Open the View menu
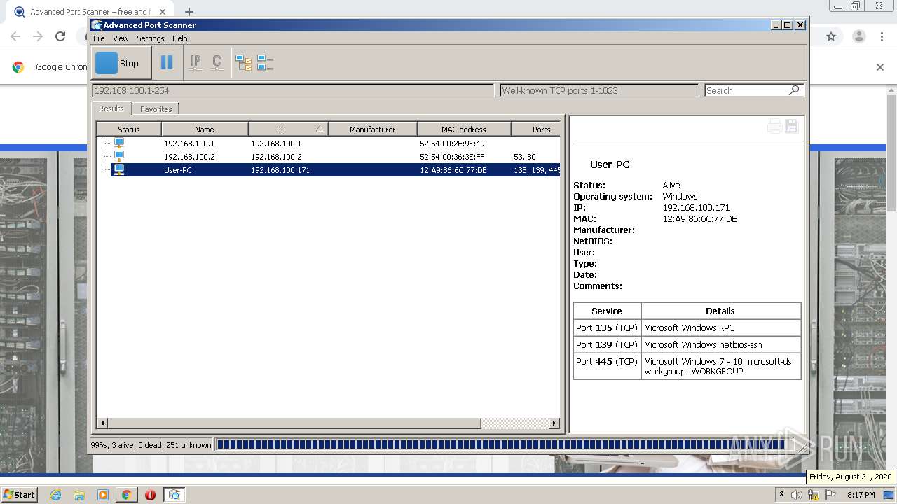 (121, 38)
